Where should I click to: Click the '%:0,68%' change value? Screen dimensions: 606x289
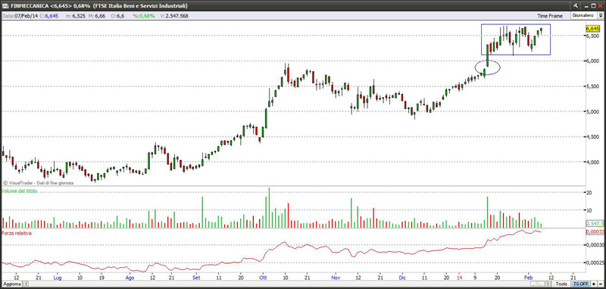[x=144, y=16]
